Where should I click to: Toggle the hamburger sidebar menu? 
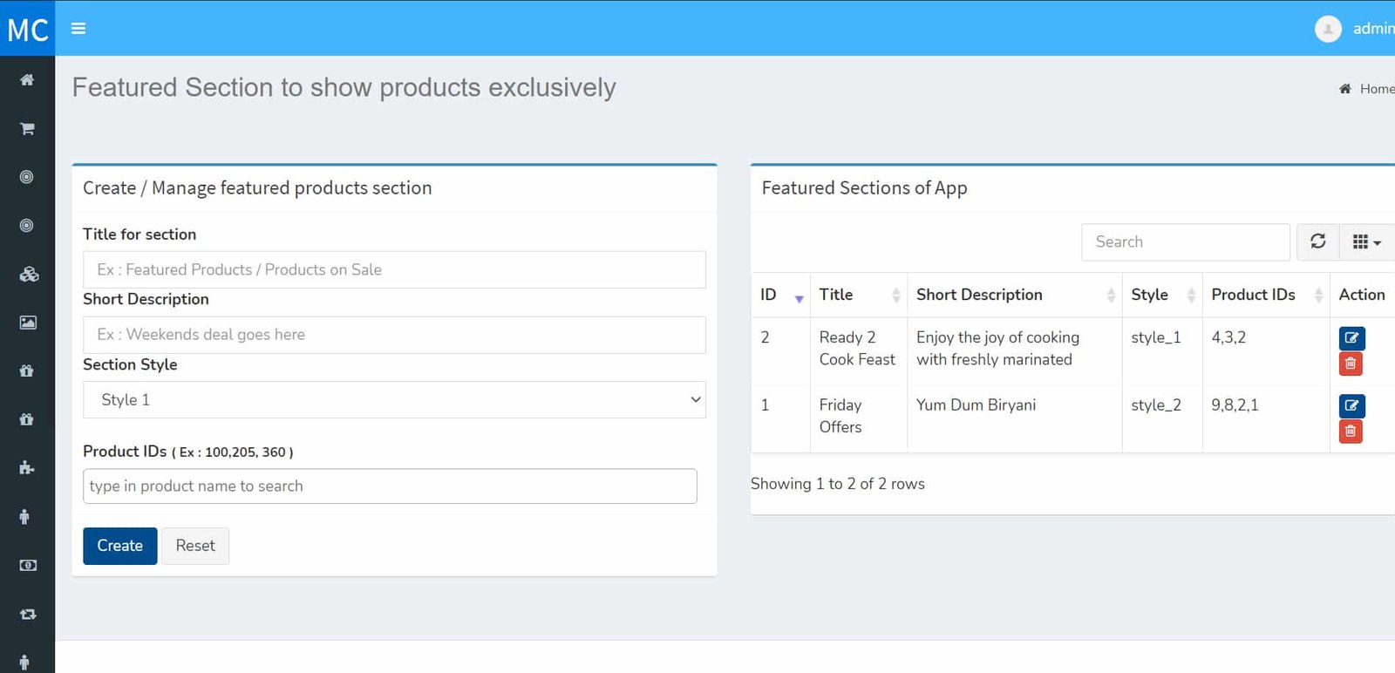click(78, 28)
